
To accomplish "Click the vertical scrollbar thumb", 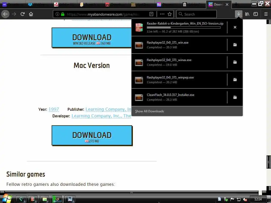I will point(268,162).
